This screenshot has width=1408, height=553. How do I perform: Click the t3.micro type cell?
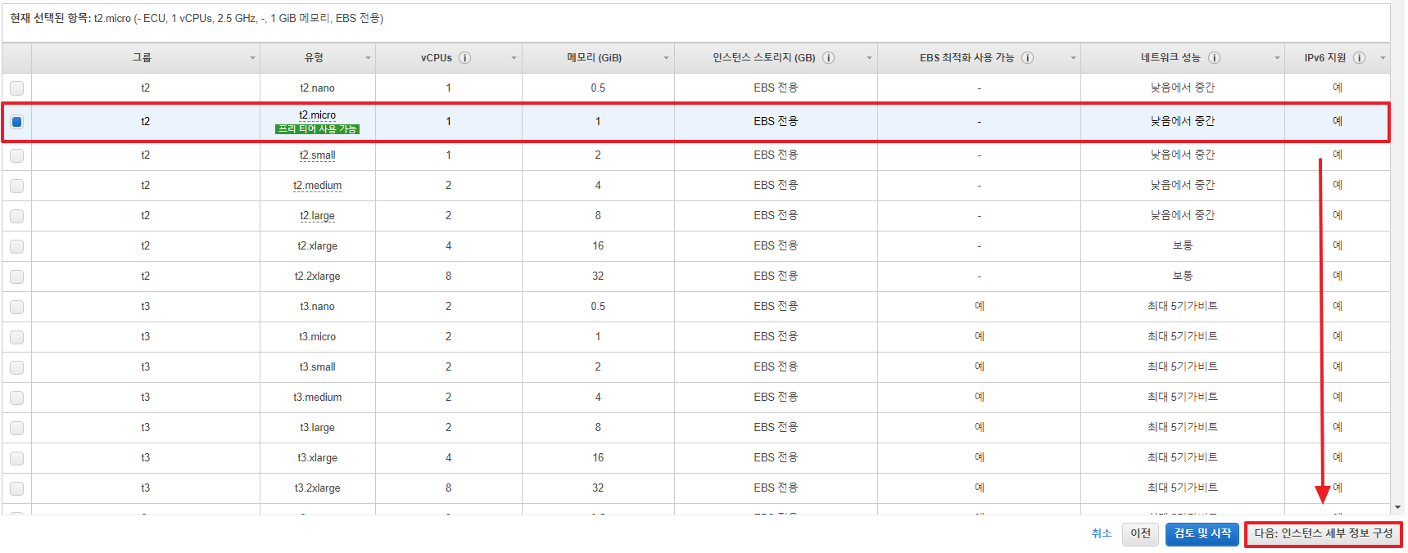coord(317,337)
